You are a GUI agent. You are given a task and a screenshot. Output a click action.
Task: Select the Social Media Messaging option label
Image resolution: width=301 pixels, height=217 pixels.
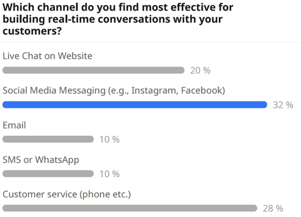(x=114, y=91)
